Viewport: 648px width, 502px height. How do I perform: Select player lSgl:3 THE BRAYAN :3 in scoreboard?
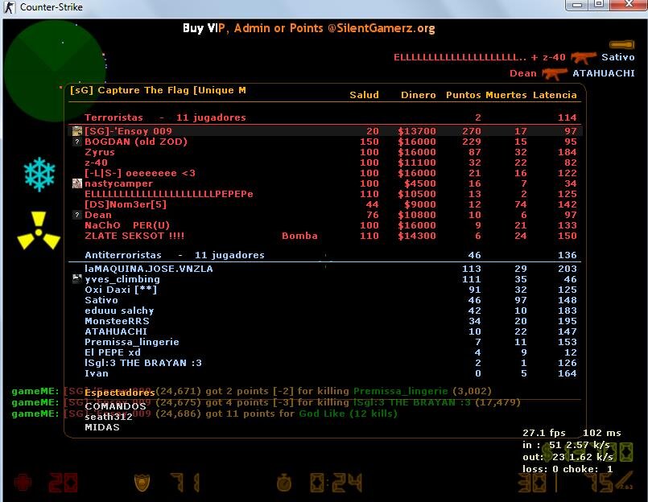pos(143,363)
